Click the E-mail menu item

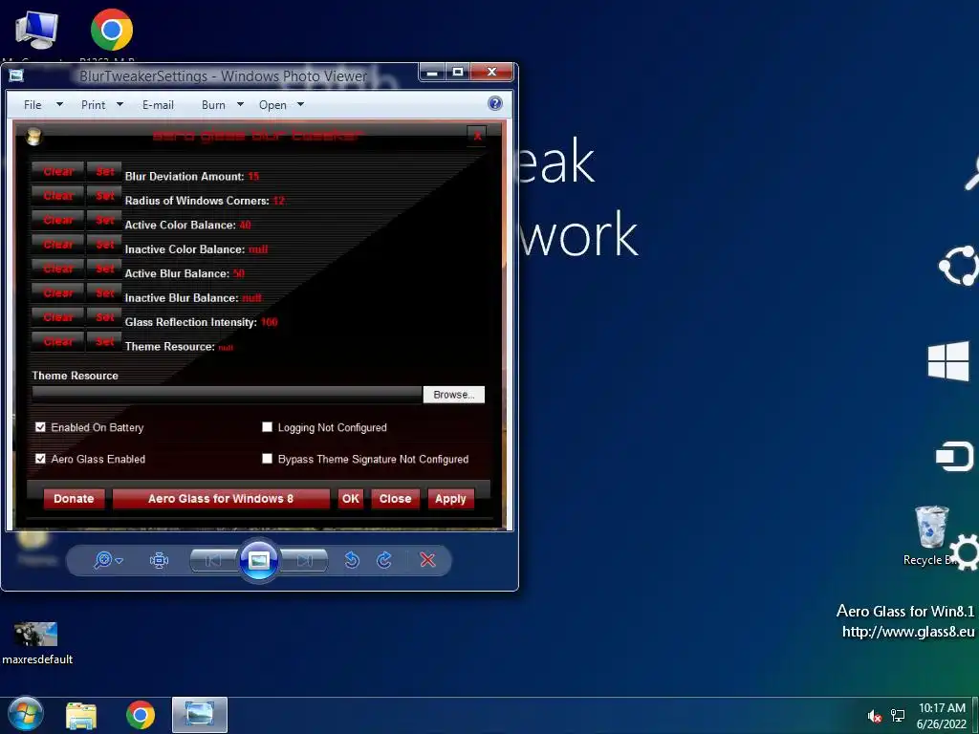[x=158, y=105]
